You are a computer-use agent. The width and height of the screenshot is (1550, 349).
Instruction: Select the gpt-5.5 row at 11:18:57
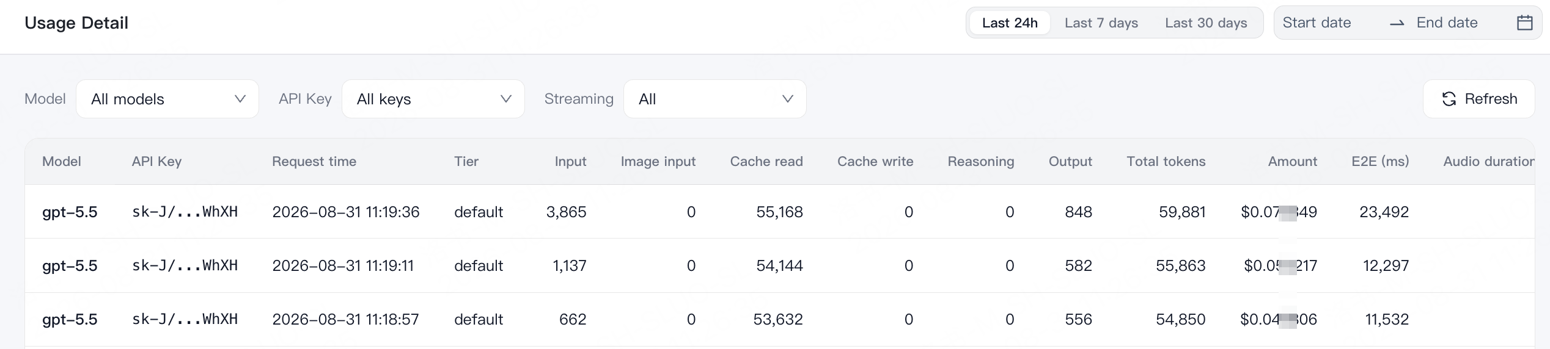coord(780,319)
